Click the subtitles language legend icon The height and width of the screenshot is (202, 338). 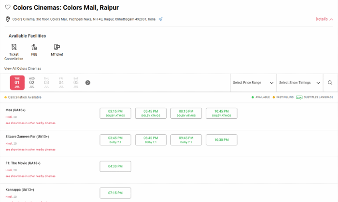click(x=299, y=97)
